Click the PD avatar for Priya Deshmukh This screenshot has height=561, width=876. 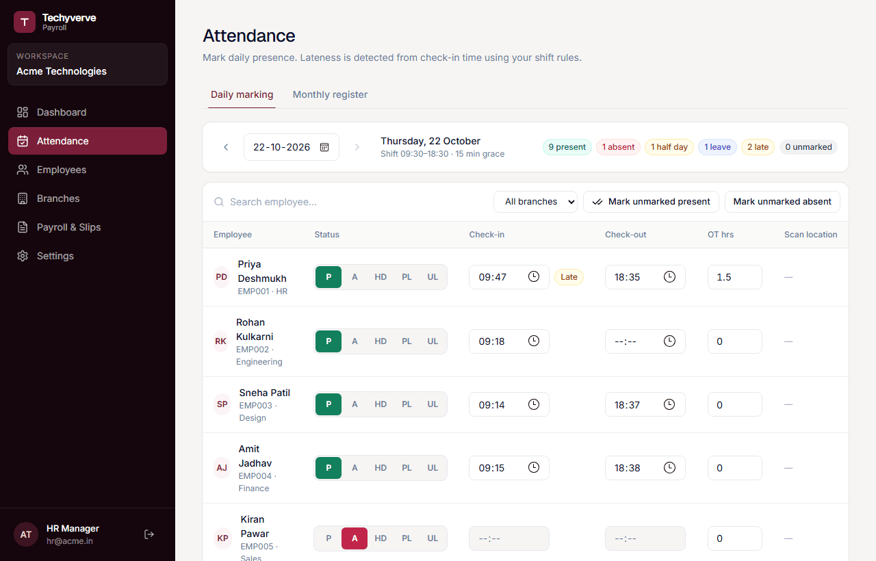pos(222,277)
